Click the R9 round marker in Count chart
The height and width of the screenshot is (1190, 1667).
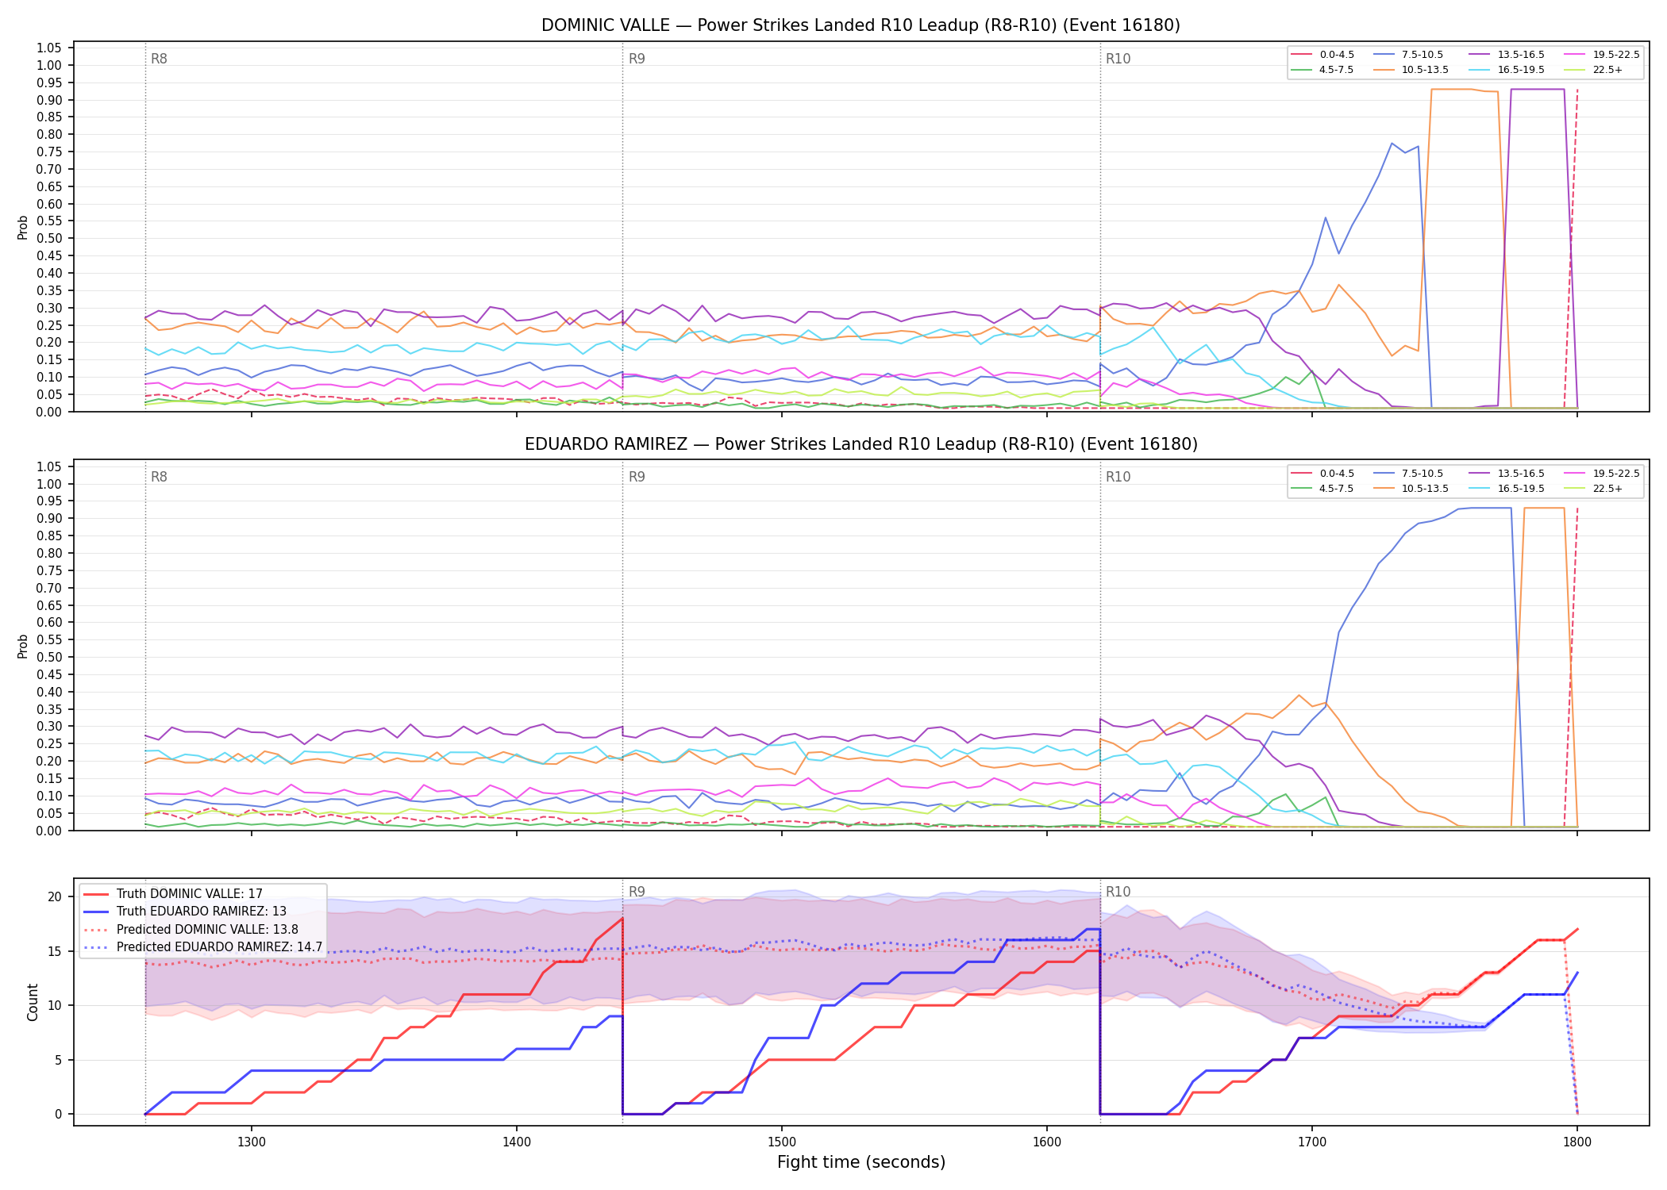(x=637, y=892)
